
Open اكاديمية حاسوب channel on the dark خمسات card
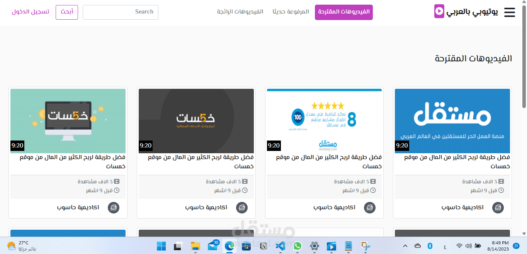[206, 207]
